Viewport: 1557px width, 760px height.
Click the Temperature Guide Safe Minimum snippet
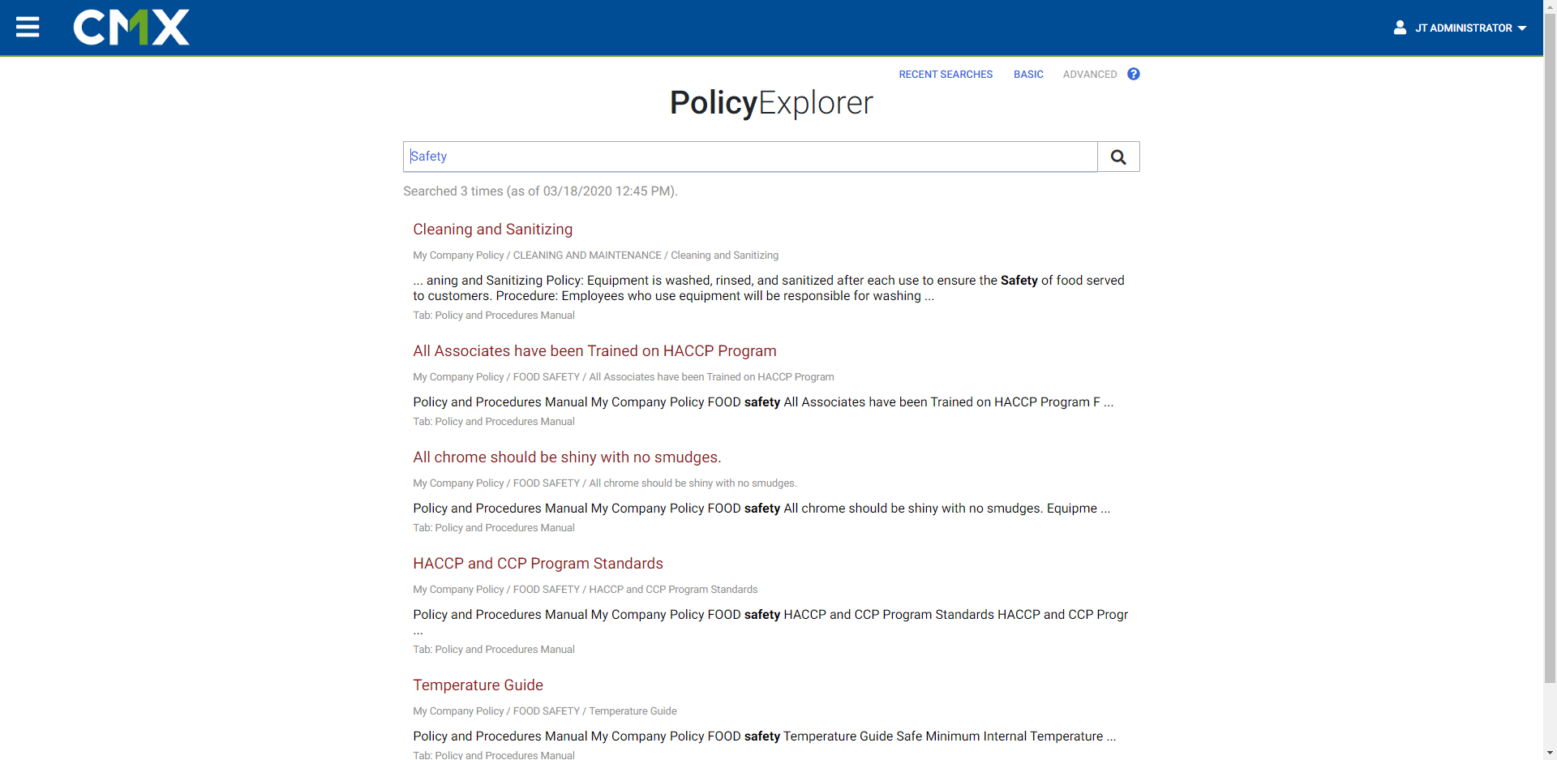pyautogui.click(x=764, y=736)
